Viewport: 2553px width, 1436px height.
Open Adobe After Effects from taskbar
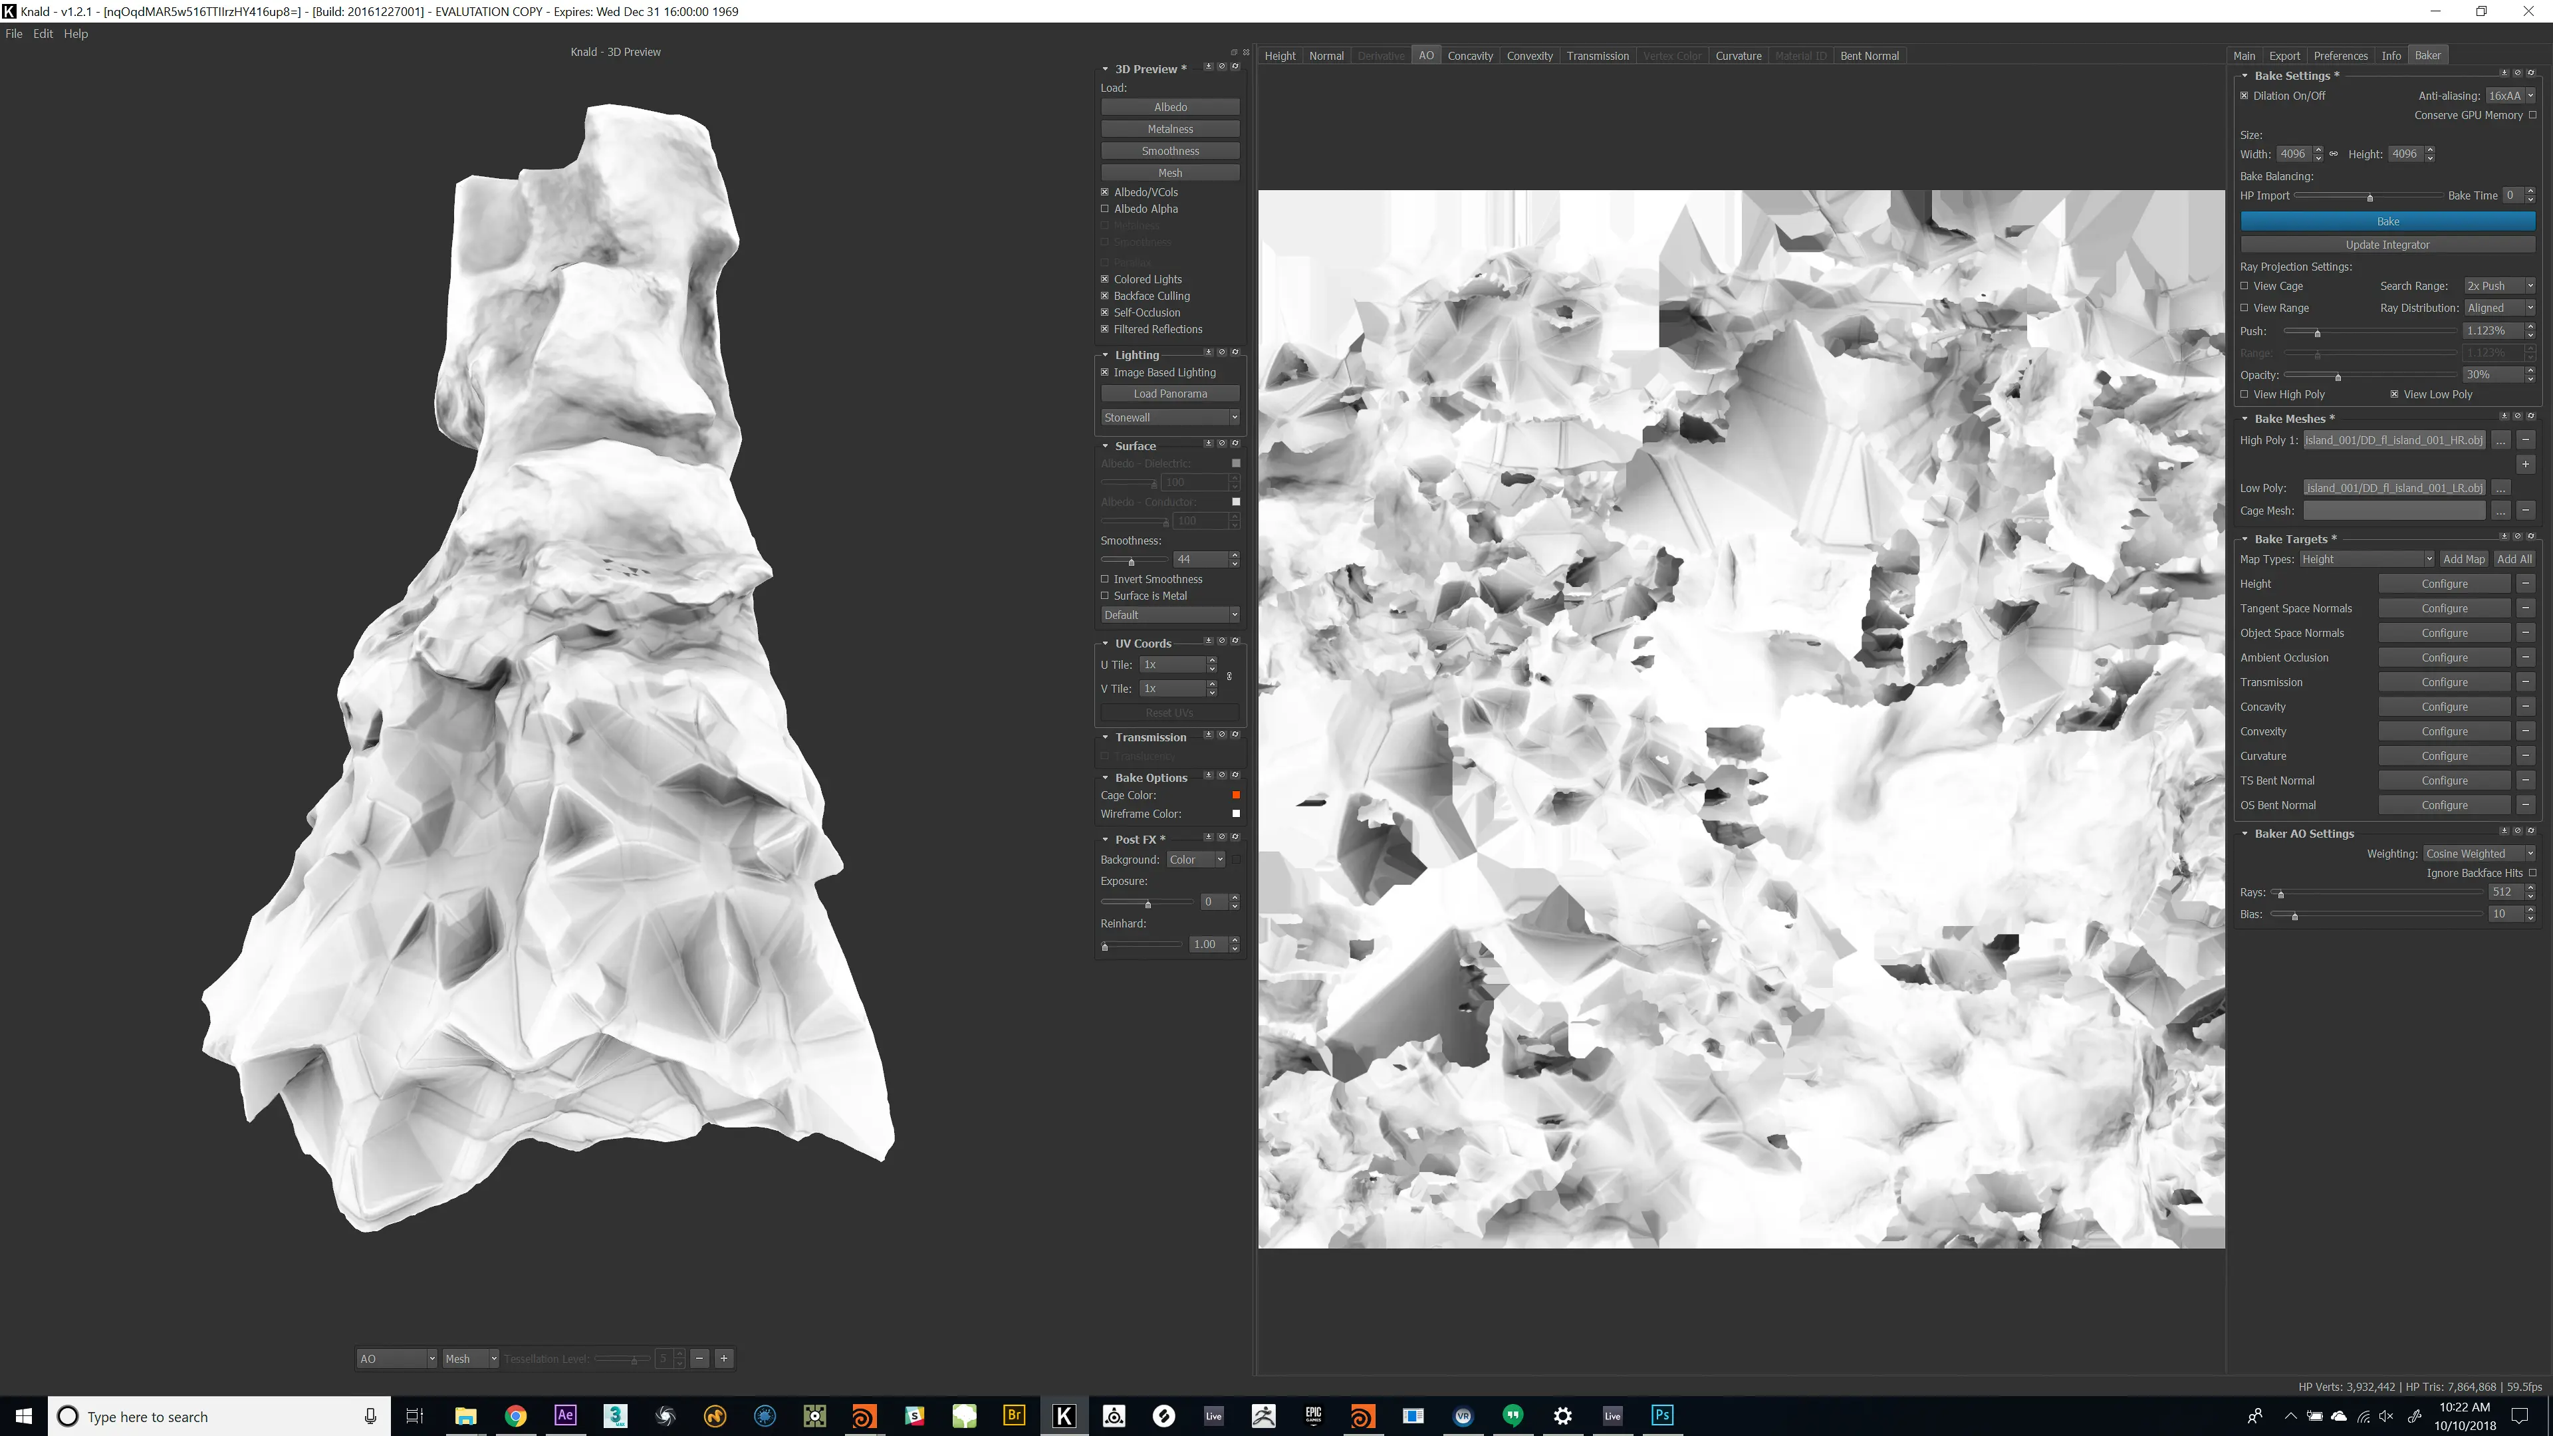pos(565,1415)
